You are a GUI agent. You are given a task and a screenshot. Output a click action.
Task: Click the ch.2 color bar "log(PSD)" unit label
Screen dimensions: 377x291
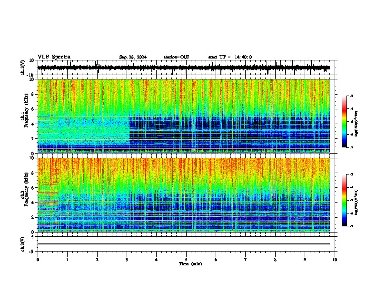[x=357, y=202]
